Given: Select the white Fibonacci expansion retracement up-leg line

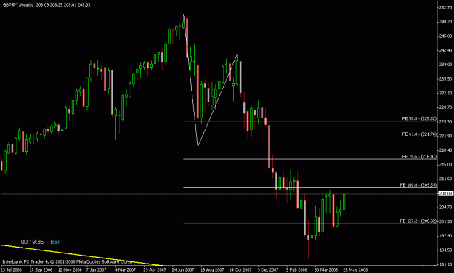Looking at the screenshot, I should coord(217,100).
